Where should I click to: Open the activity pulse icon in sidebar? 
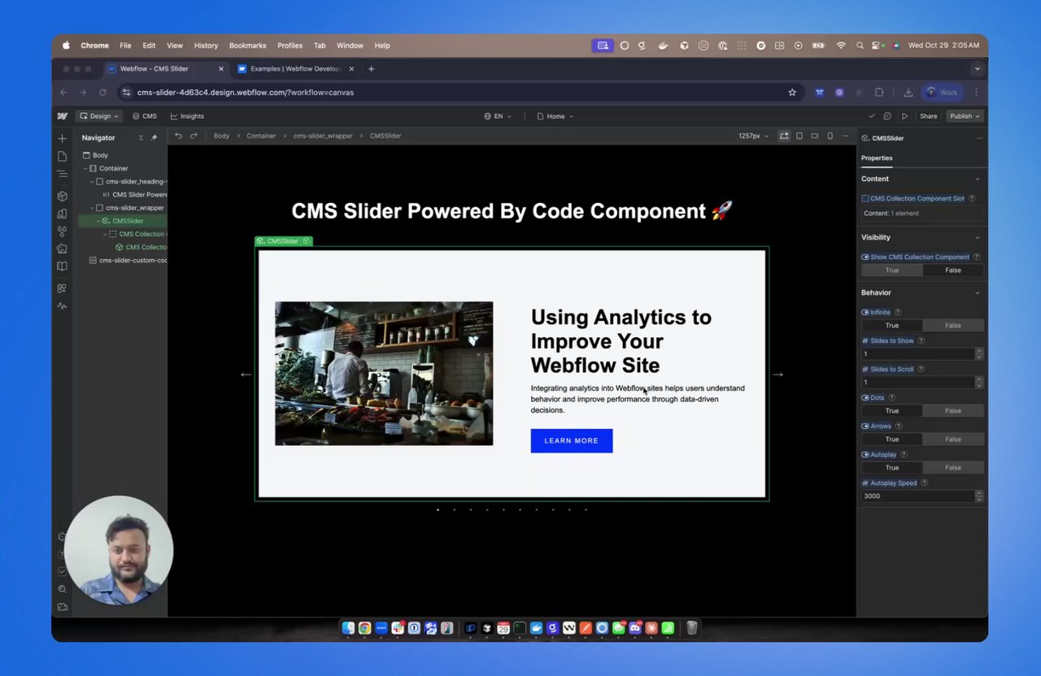[62, 306]
